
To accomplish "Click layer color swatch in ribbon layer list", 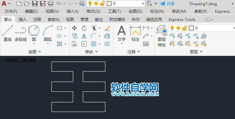I will pyautogui.click(x=191, y=28).
